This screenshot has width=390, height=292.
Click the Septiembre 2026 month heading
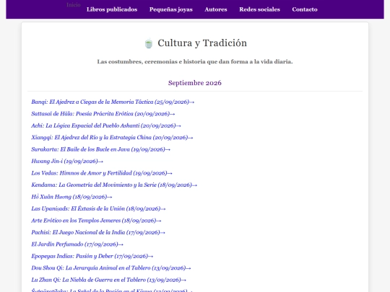tap(195, 83)
